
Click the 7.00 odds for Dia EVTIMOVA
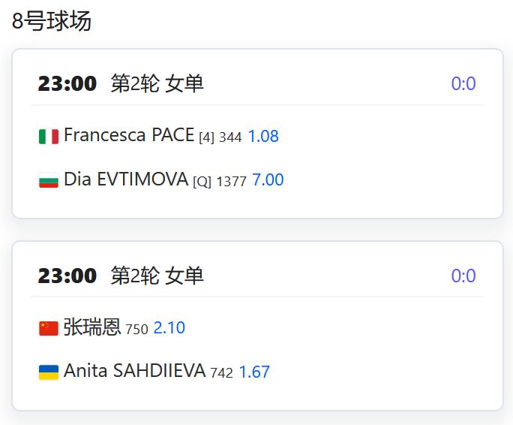[x=268, y=180]
